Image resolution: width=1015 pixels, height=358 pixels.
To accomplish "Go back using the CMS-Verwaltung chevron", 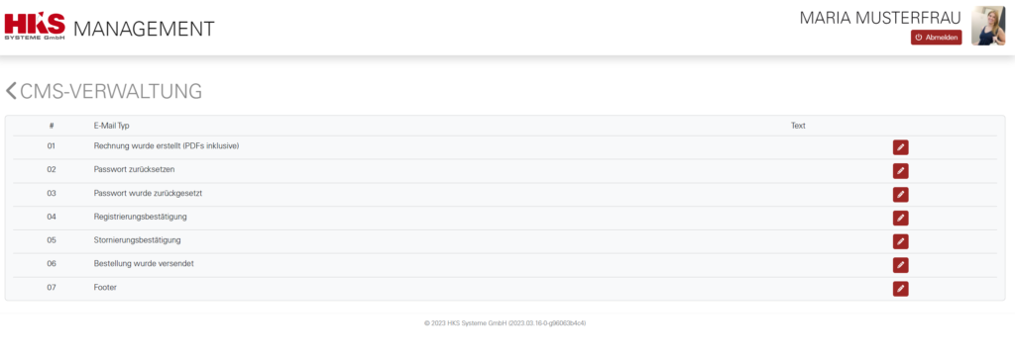I will pos(11,91).
